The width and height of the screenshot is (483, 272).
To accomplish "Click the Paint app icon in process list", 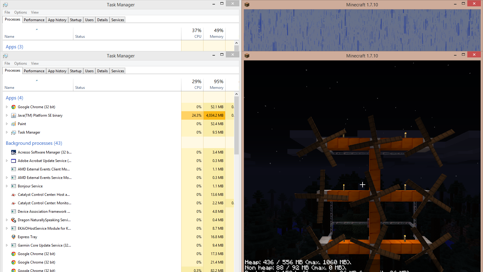I will click(x=14, y=124).
